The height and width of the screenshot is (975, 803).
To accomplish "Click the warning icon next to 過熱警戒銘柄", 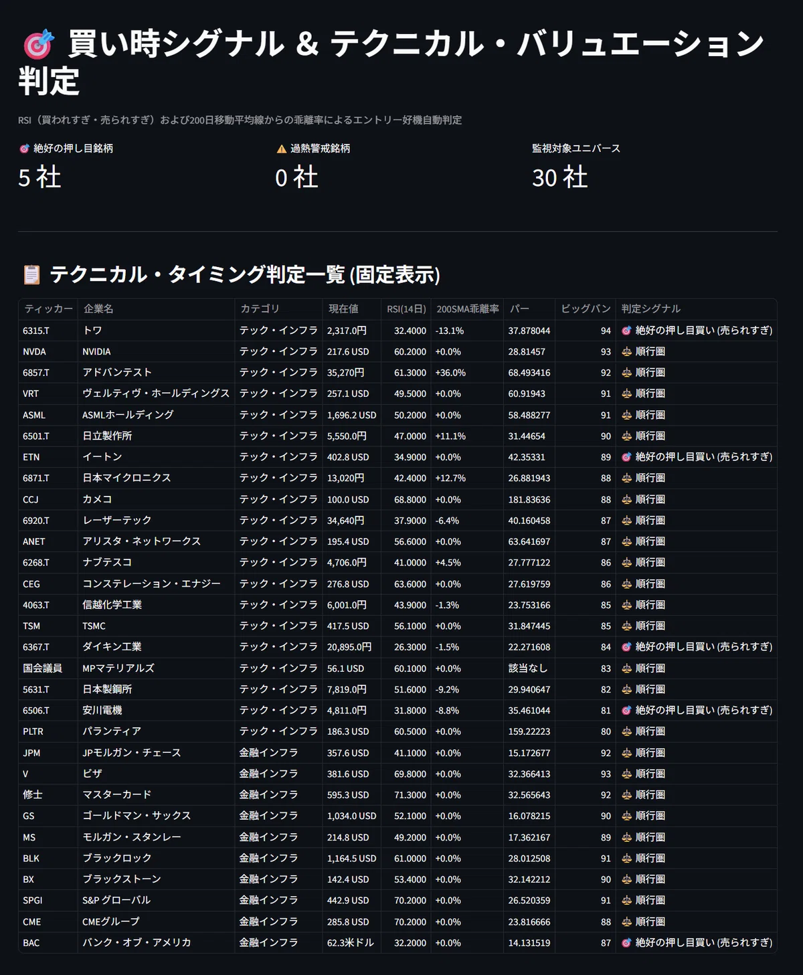I will (281, 149).
